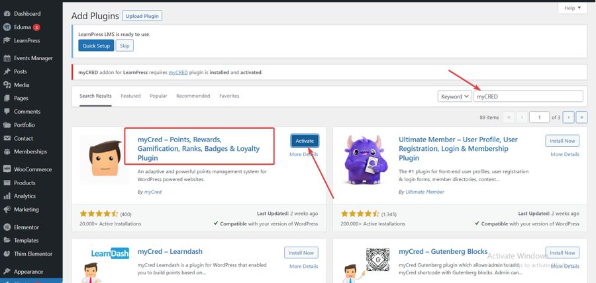Switch to the Favorites tab
Screen dimensions: 596x283
coord(229,96)
